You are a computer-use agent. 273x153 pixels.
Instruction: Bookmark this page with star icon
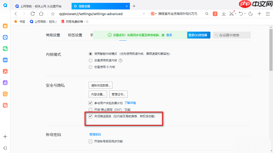click(53, 14)
